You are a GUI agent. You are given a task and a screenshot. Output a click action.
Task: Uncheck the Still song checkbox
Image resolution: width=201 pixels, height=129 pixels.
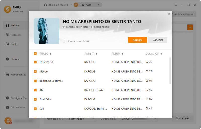click(35, 109)
